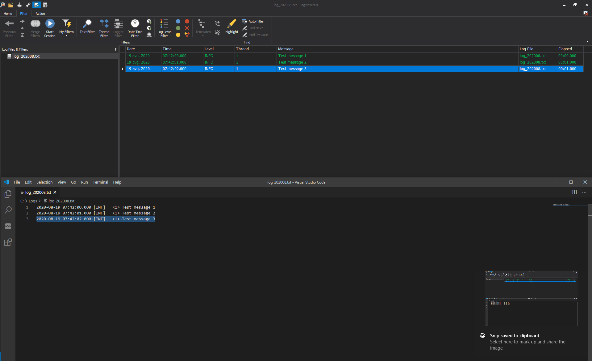Click the red circle log level filter
Viewport: 592px width, 361px height.
pos(187,21)
